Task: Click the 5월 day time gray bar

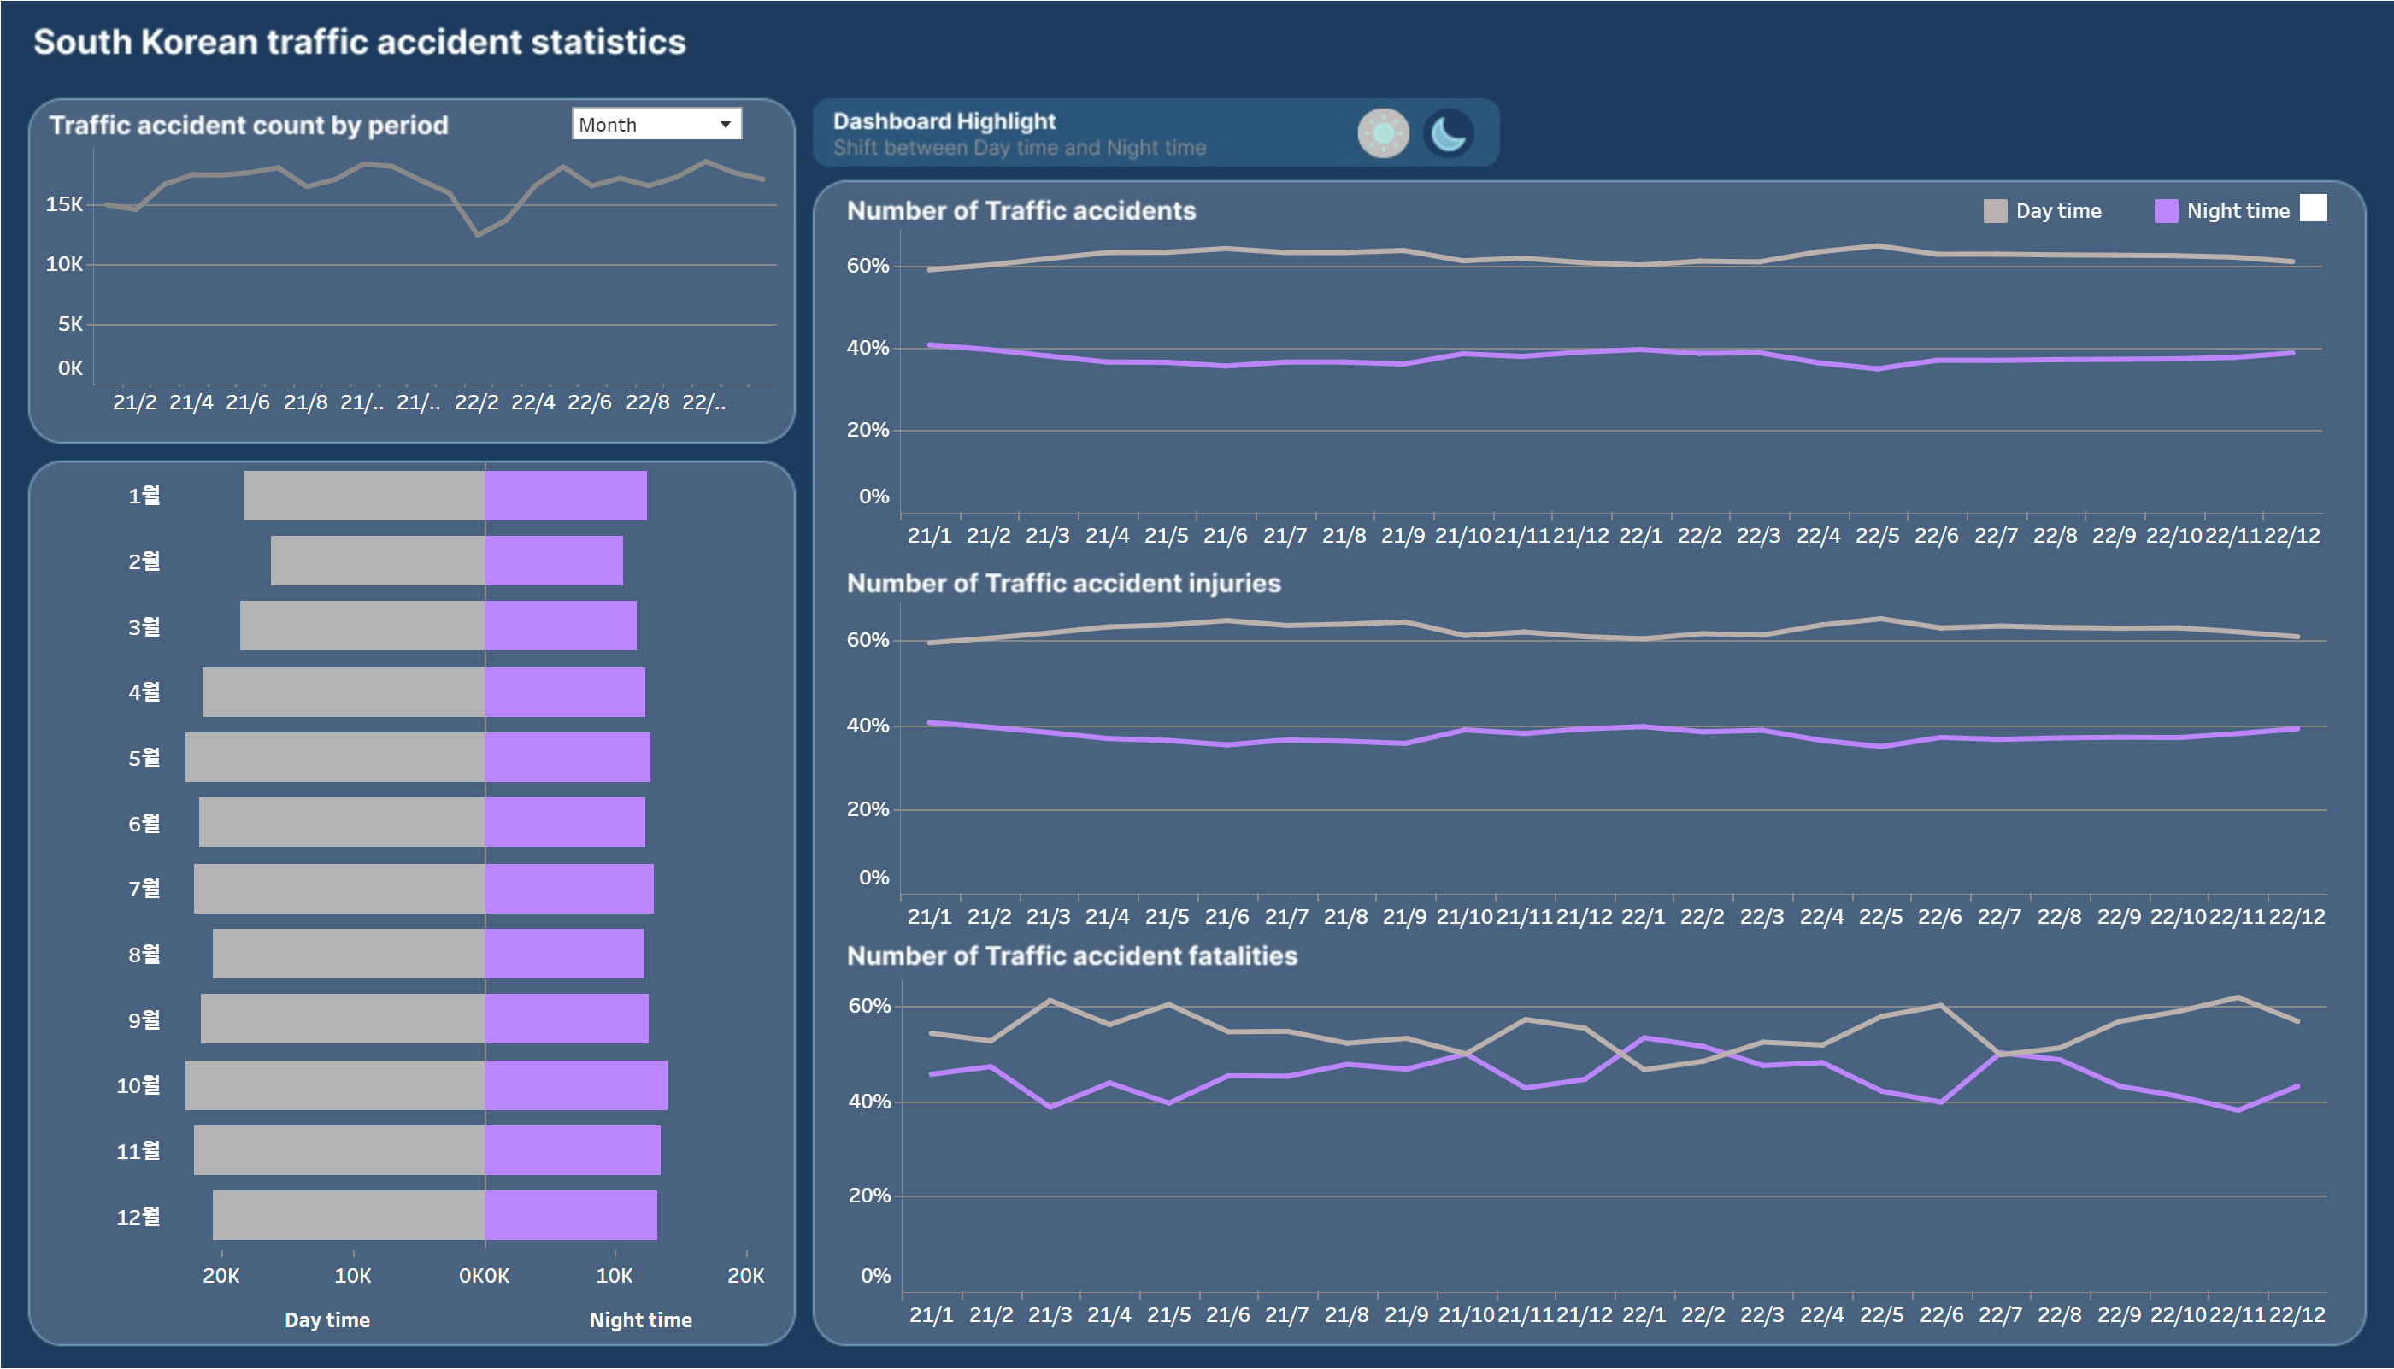Action: click(x=335, y=757)
